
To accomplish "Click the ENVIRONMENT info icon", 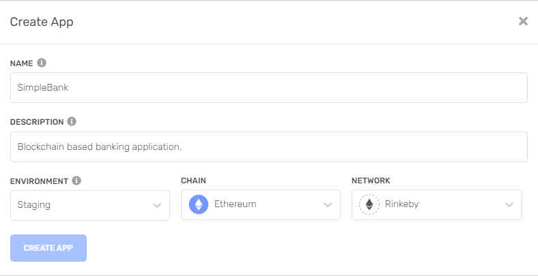I will point(76,181).
